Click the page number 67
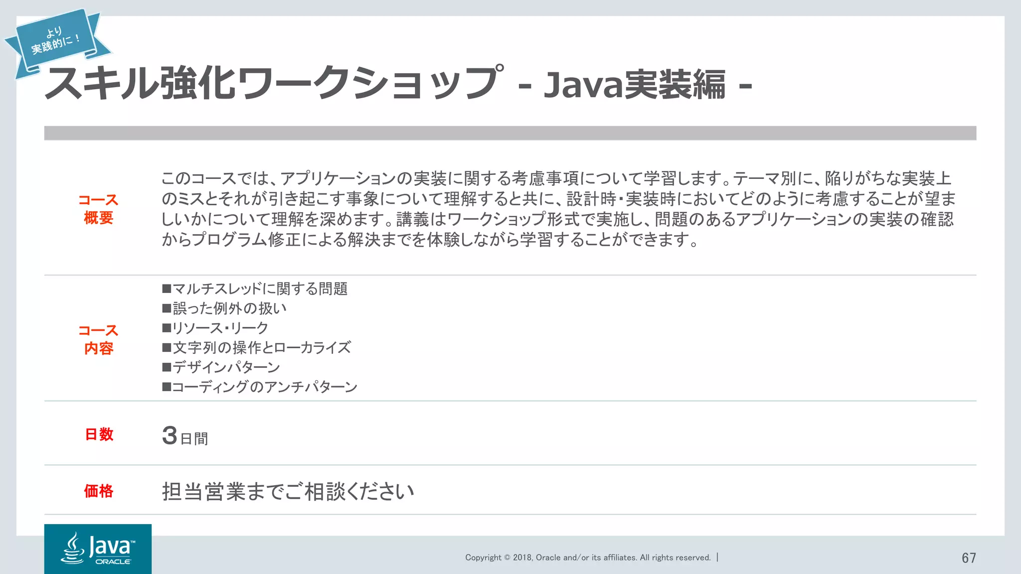This screenshot has width=1021, height=574. 969,558
